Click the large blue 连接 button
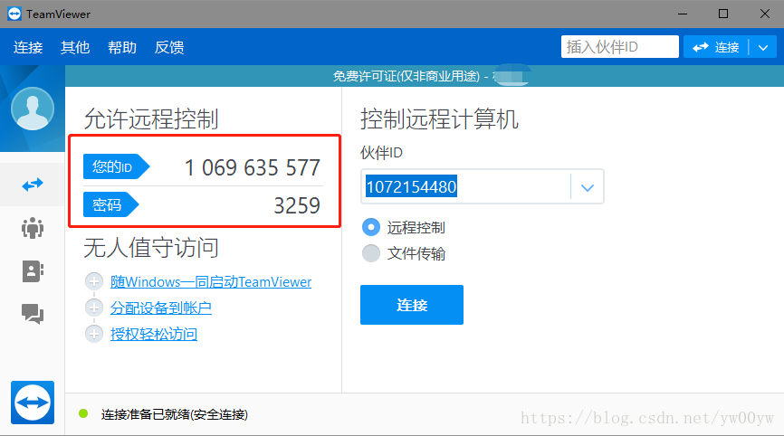The height and width of the screenshot is (436, 784). click(x=412, y=305)
